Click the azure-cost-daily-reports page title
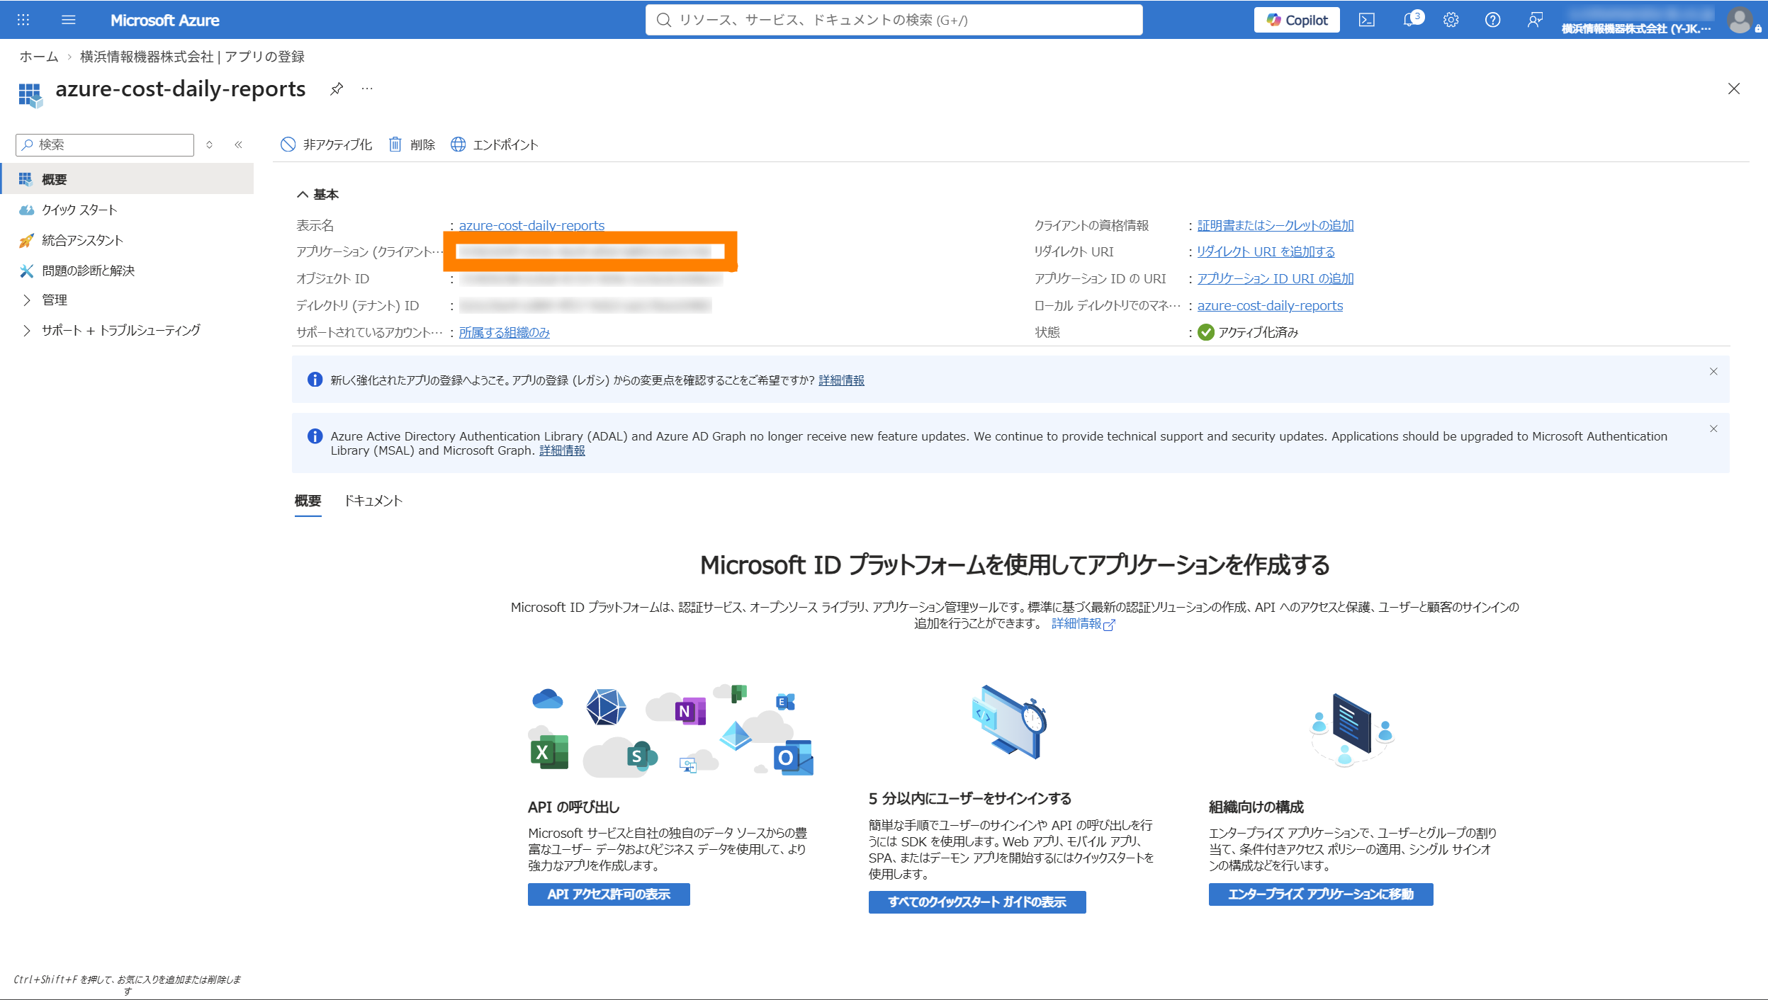1768x1000 pixels. tap(181, 89)
